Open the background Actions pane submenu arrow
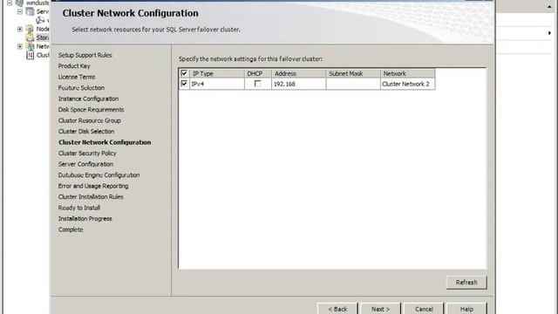 (549, 33)
